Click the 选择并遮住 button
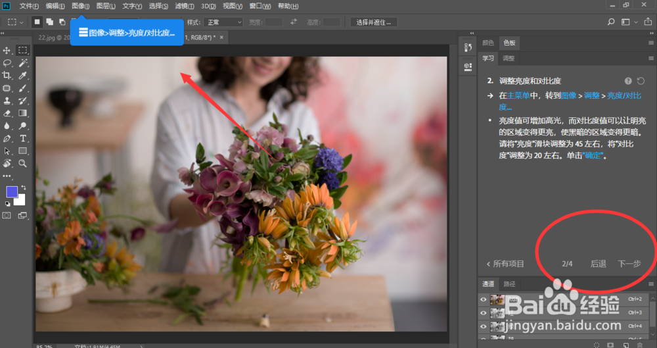 (x=373, y=22)
